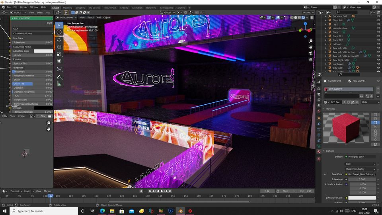The width and height of the screenshot is (382, 215).
Task: Hide the Light object in outliner
Action: pos(378,24)
